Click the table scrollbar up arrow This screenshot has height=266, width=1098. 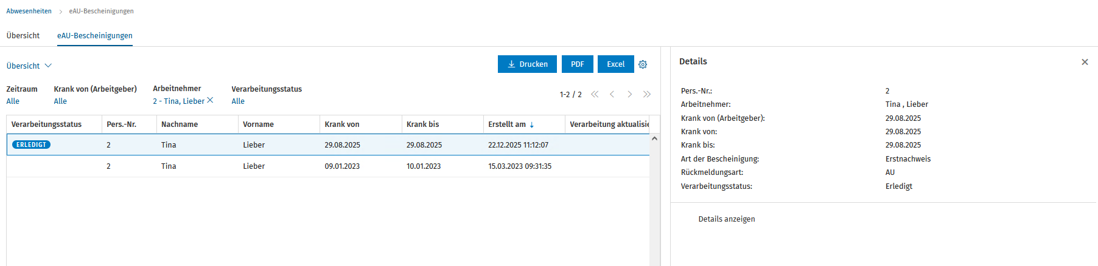[x=655, y=138]
